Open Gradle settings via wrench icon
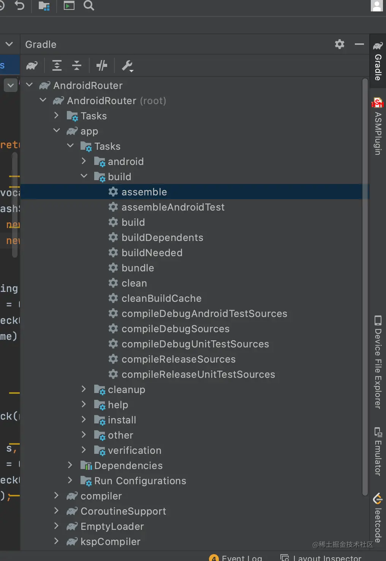 pyautogui.click(x=127, y=66)
